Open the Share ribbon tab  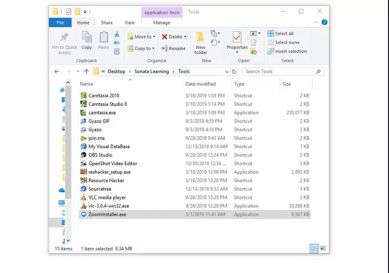coord(107,22)
